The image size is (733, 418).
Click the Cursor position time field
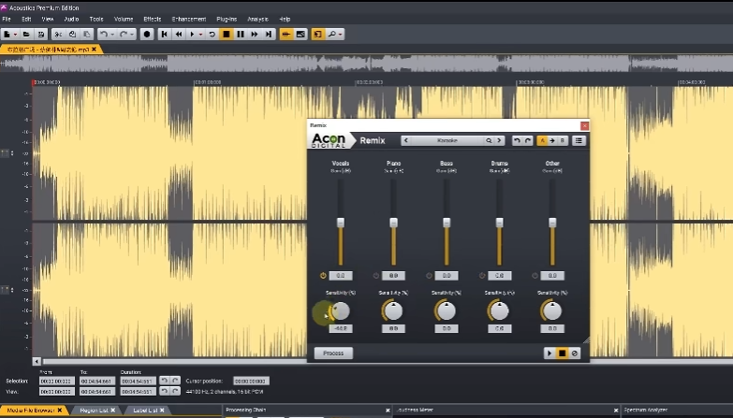coord(250,382)
